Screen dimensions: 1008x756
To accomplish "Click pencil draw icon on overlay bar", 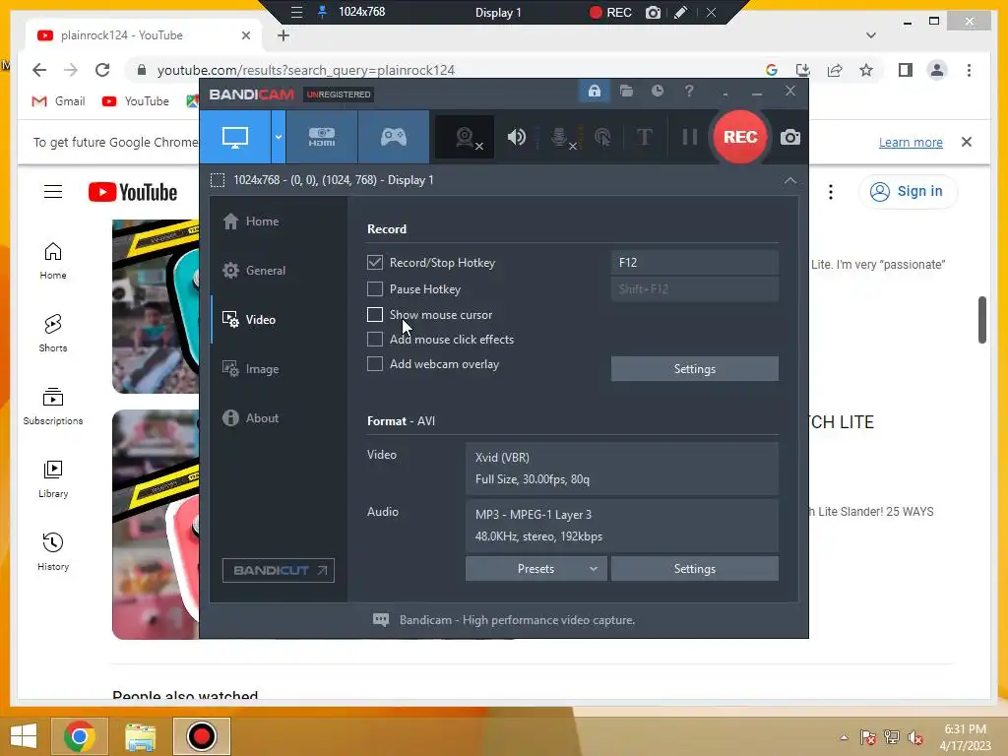I will (681, 12).
